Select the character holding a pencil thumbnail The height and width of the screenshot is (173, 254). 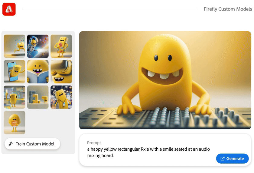(x=15, y=97)
